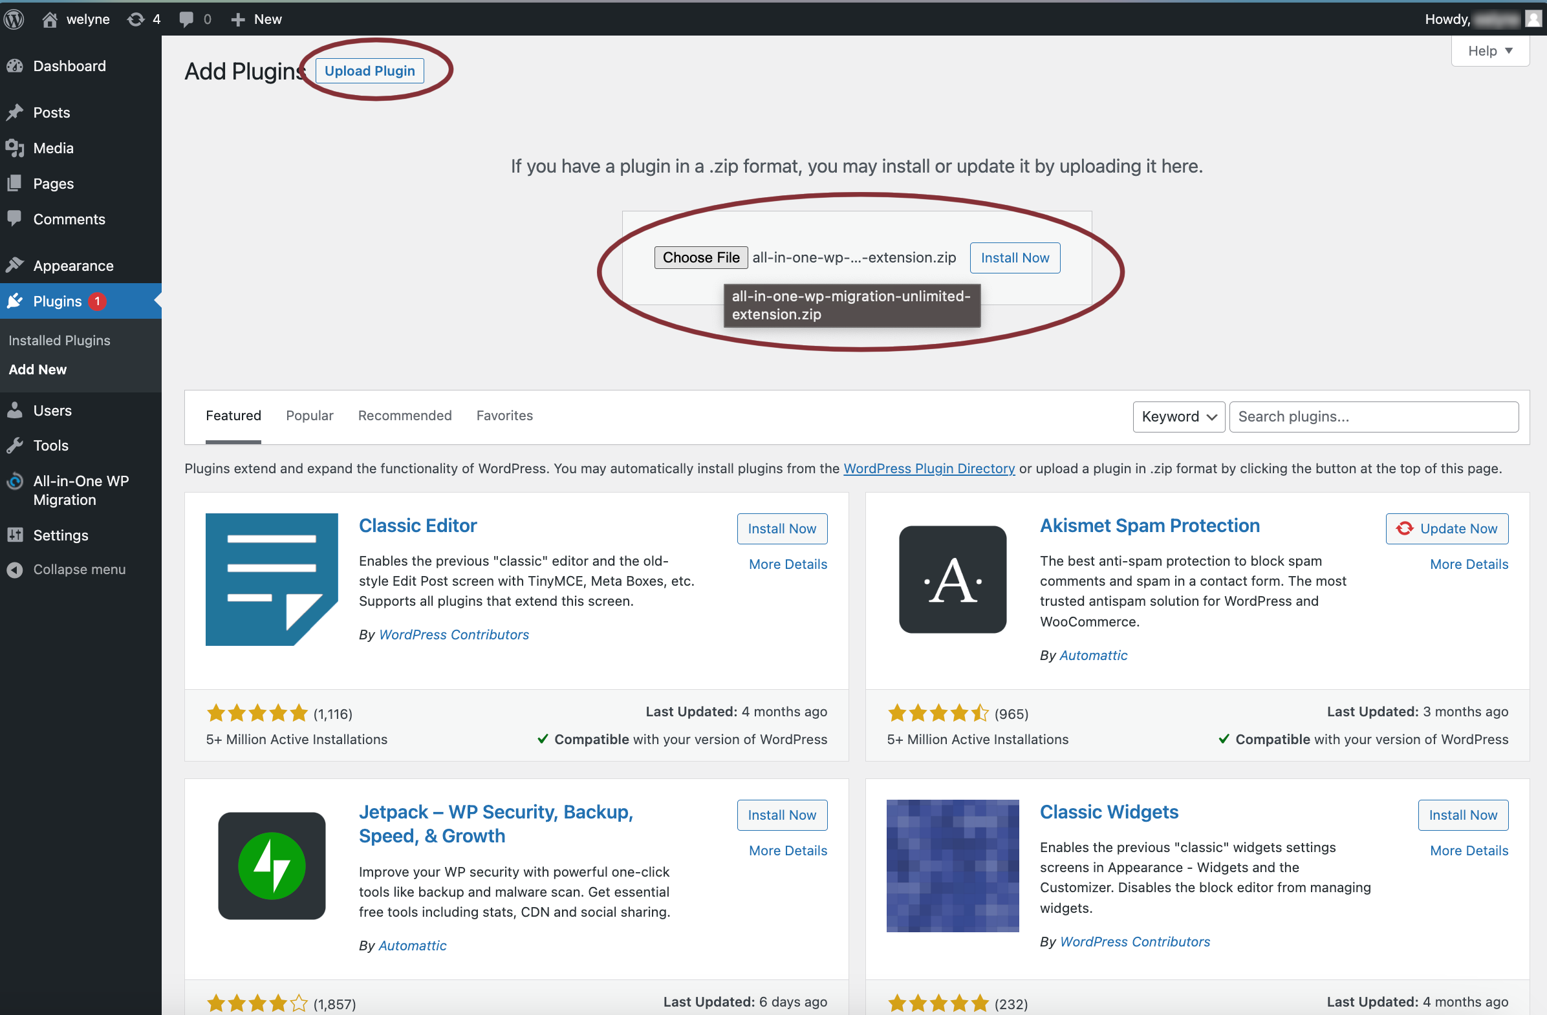Image resolution: width=1547 pixels, height=1015 pixels.
Task: Click the Posts pushpin icon
Action: (x=15, y=112)
